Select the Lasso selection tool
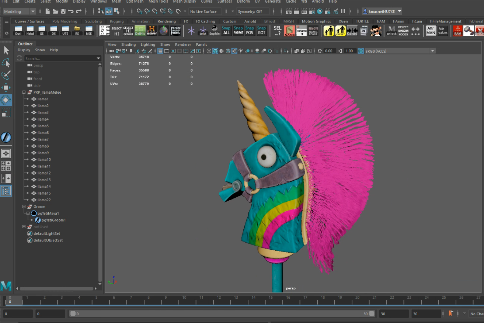 5,63
